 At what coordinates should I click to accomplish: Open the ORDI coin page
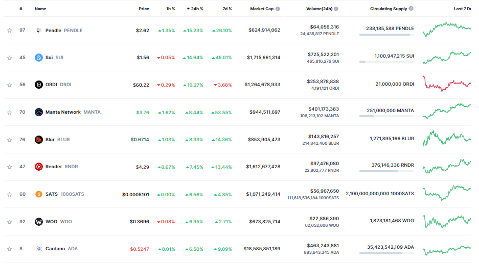coord(58,84)
